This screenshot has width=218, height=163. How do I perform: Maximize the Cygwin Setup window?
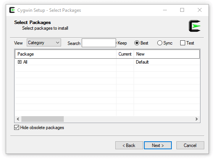pyautogui.click(x=182, y=10)
